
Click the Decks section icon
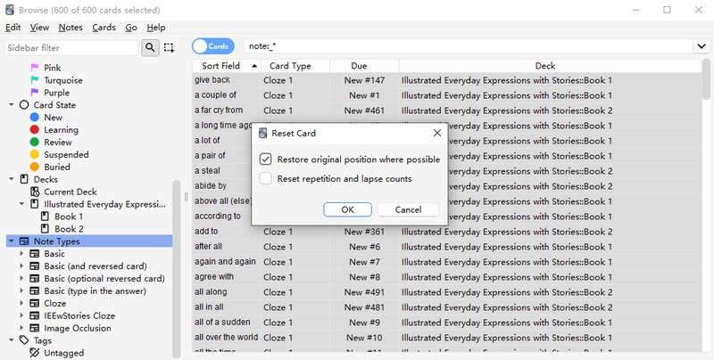[24, 179]
